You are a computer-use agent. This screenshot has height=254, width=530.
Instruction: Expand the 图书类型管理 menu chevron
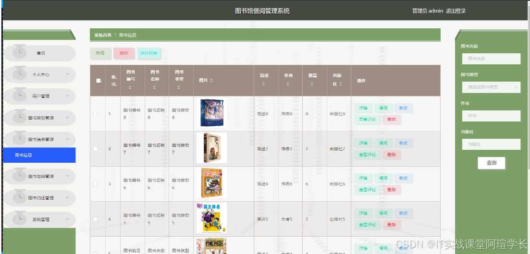point(68,117)
